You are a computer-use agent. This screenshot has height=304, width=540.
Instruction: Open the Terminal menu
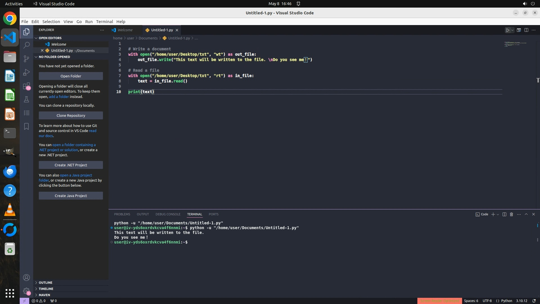pyautogui.click(x=104, y=21)
